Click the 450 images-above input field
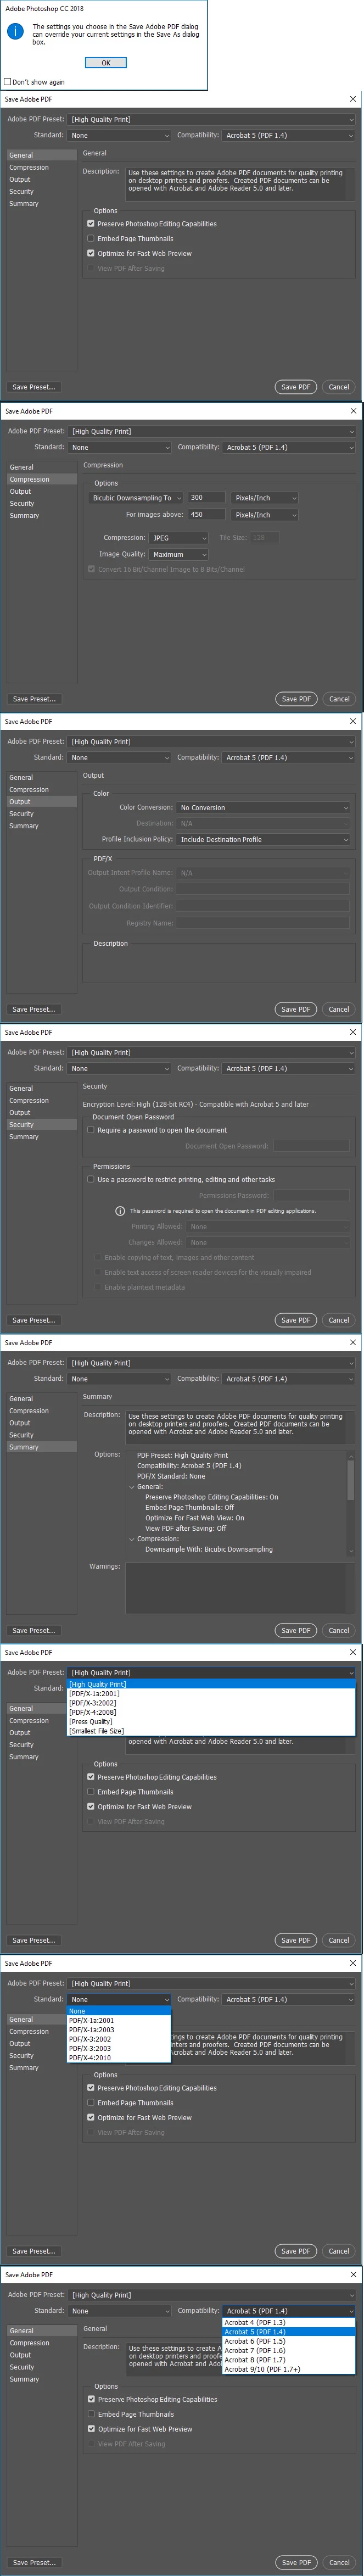Viewport: 364px width, 2576px height. tap(206, 514)
